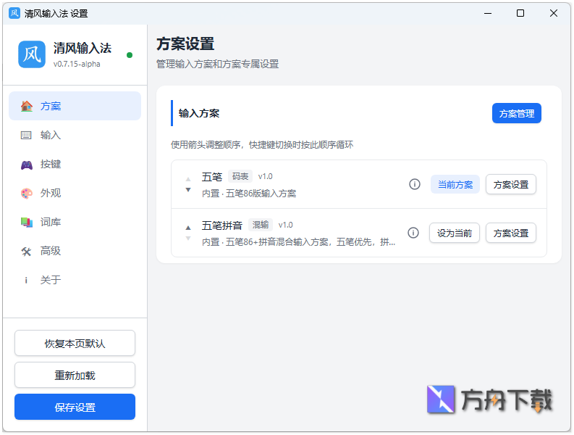Open the 方案 settings page
This screenshot has height=435, width=574.
[75, 106]
